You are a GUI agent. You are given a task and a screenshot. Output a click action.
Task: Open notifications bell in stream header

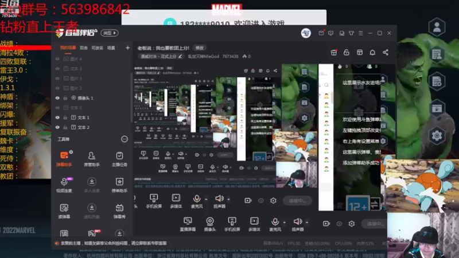[x=372, y=52]
